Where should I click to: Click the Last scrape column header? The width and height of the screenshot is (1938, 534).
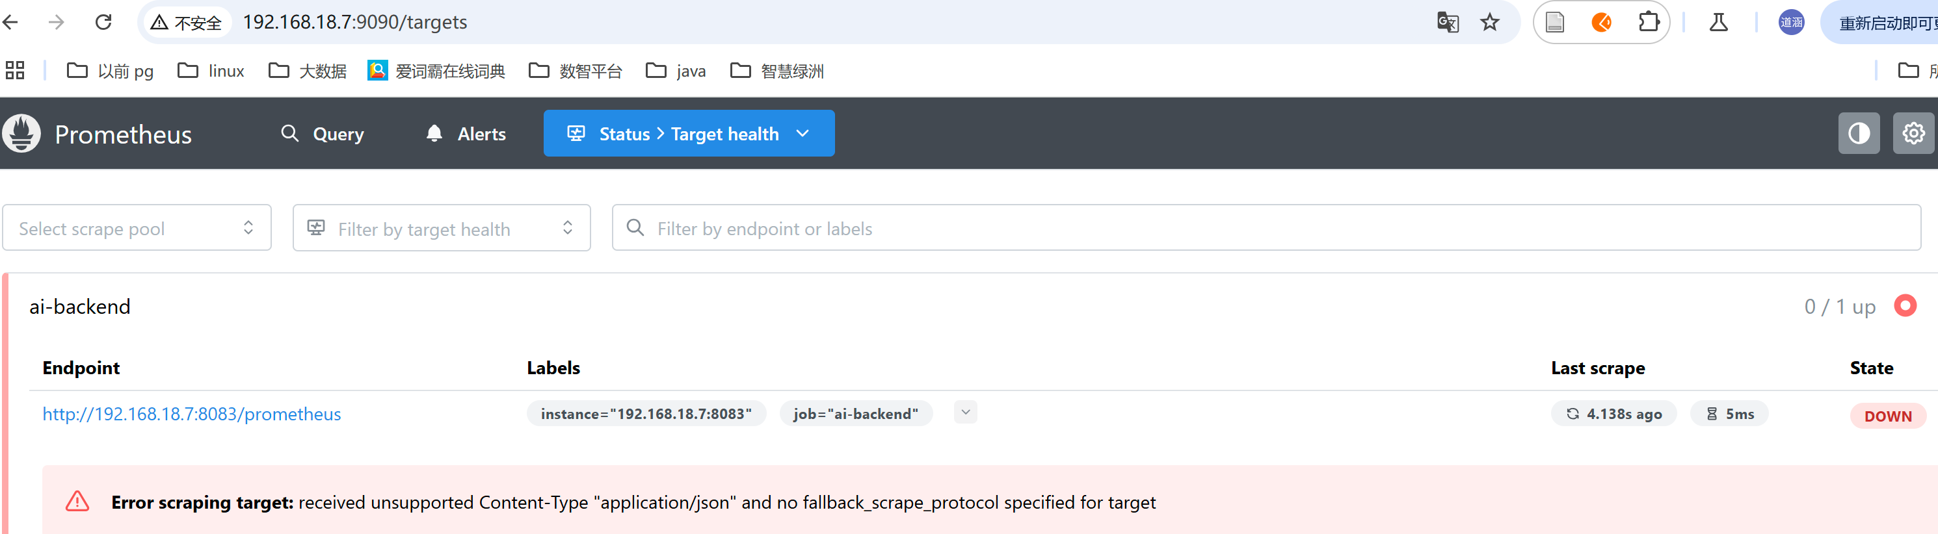coord(1598,368)
